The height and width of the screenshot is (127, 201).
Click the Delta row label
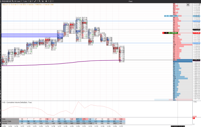tap(4, 119)
